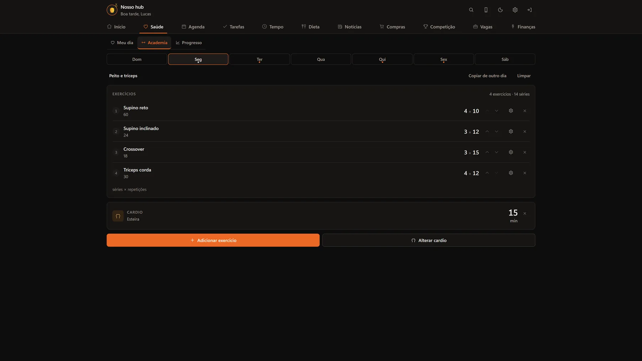Select the Sex day button
Viewport: 642px width, 361px height.
[444, 59]
